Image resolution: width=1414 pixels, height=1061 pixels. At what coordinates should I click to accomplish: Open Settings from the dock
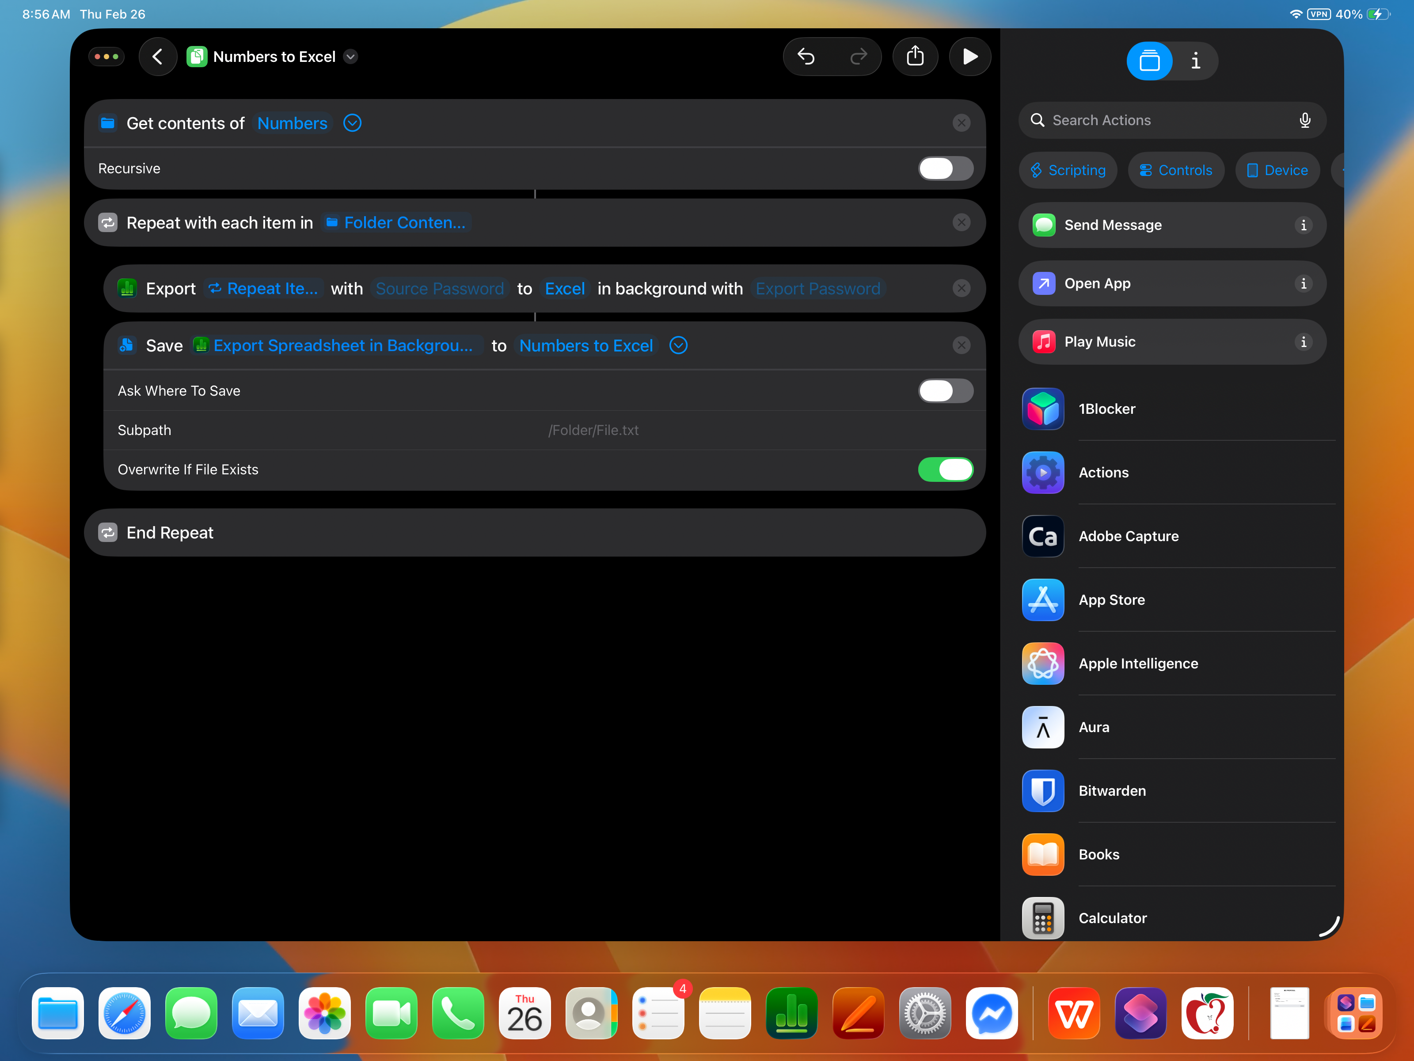(925, 1014)
